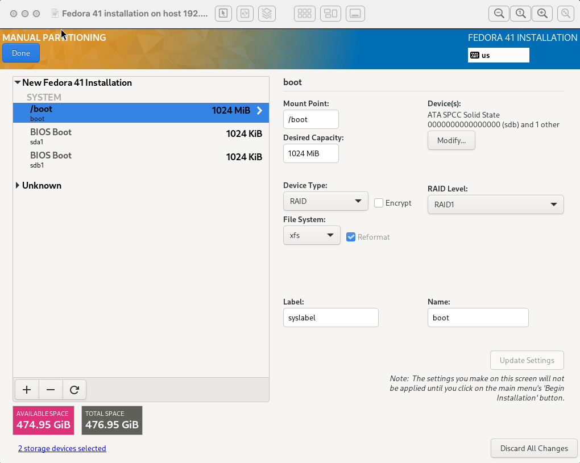Viewport: 580px width, 463px height.
Task: Click the Update Settings button
Action: pos(527,360)
